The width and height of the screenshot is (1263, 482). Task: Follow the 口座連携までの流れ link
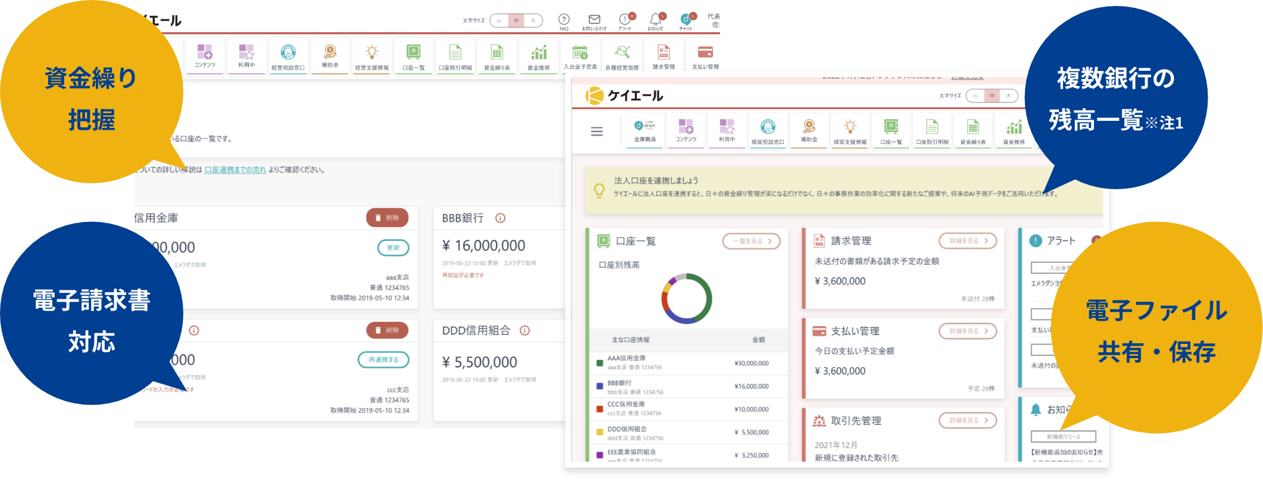[x=235, y=170]
